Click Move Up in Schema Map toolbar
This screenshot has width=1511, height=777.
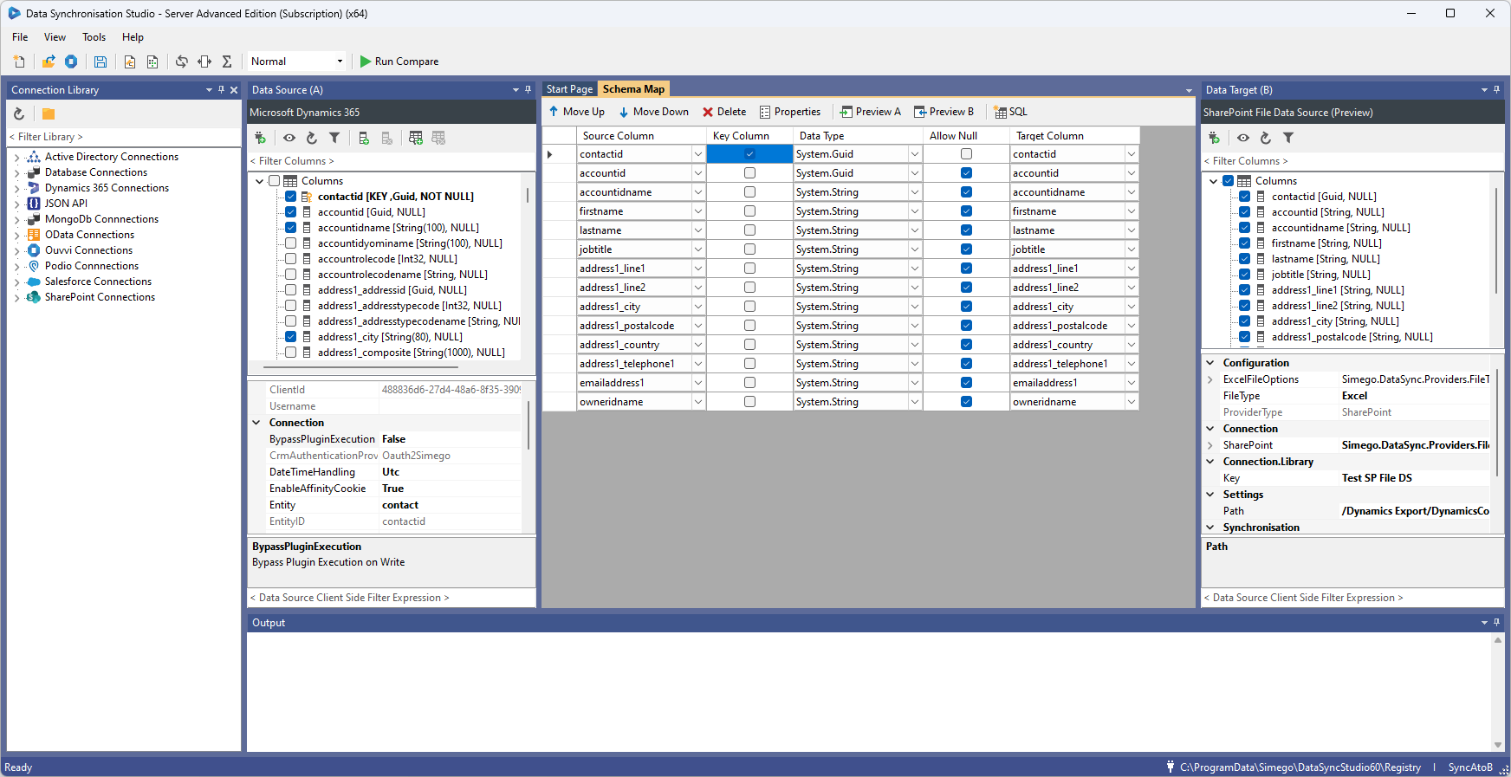tap(577, 112)
